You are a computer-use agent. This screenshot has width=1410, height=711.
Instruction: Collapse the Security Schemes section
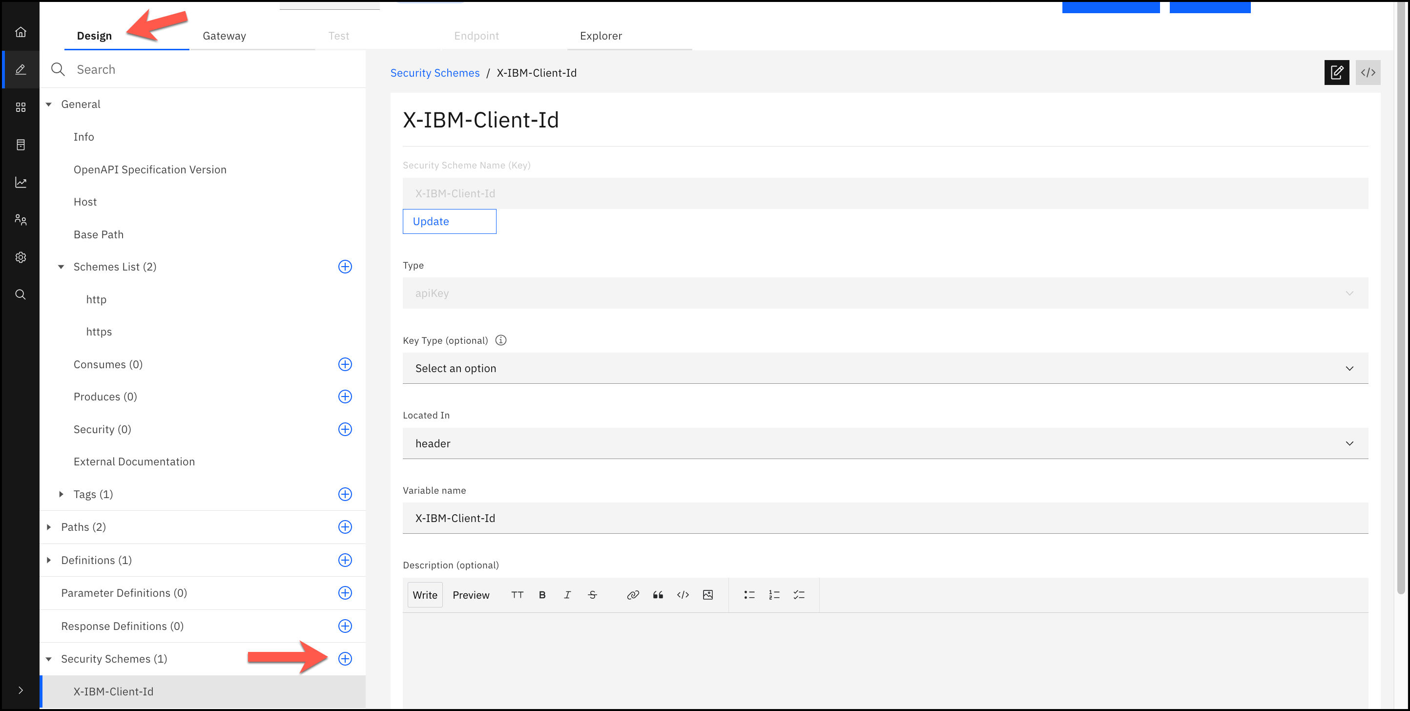click(x=49, y=659)
